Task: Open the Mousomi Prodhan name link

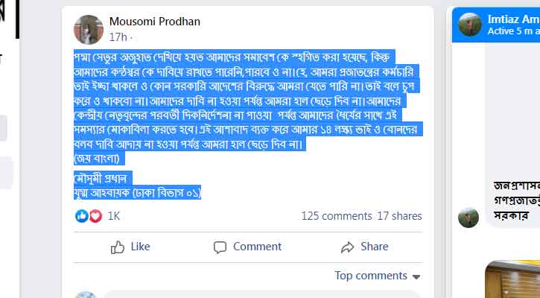Action: 155,21
